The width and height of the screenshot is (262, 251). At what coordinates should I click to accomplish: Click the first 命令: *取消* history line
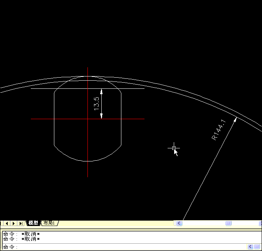pos(22,234)
